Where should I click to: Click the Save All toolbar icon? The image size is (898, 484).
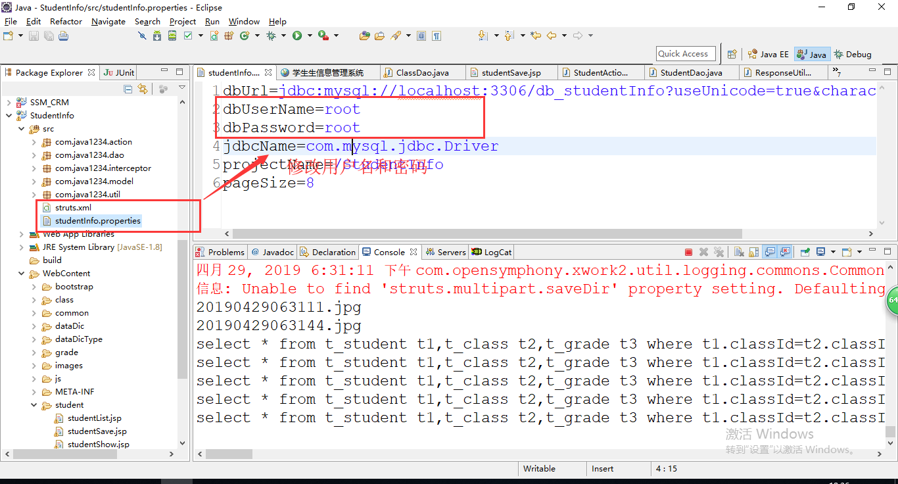pos(49,36)
